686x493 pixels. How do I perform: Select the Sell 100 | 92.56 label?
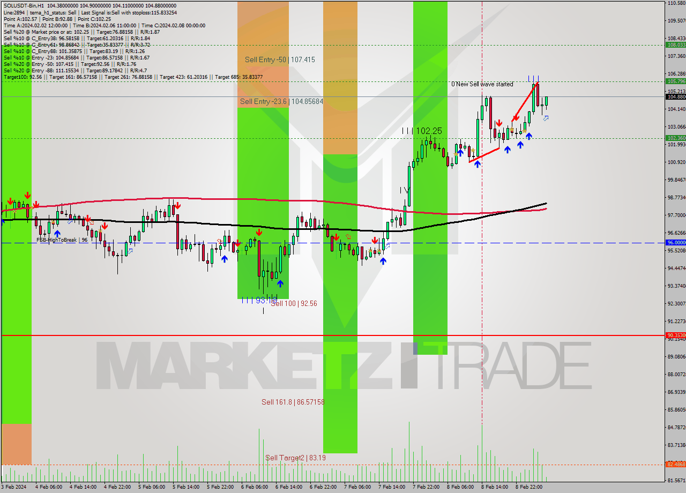tap(294, 303)
